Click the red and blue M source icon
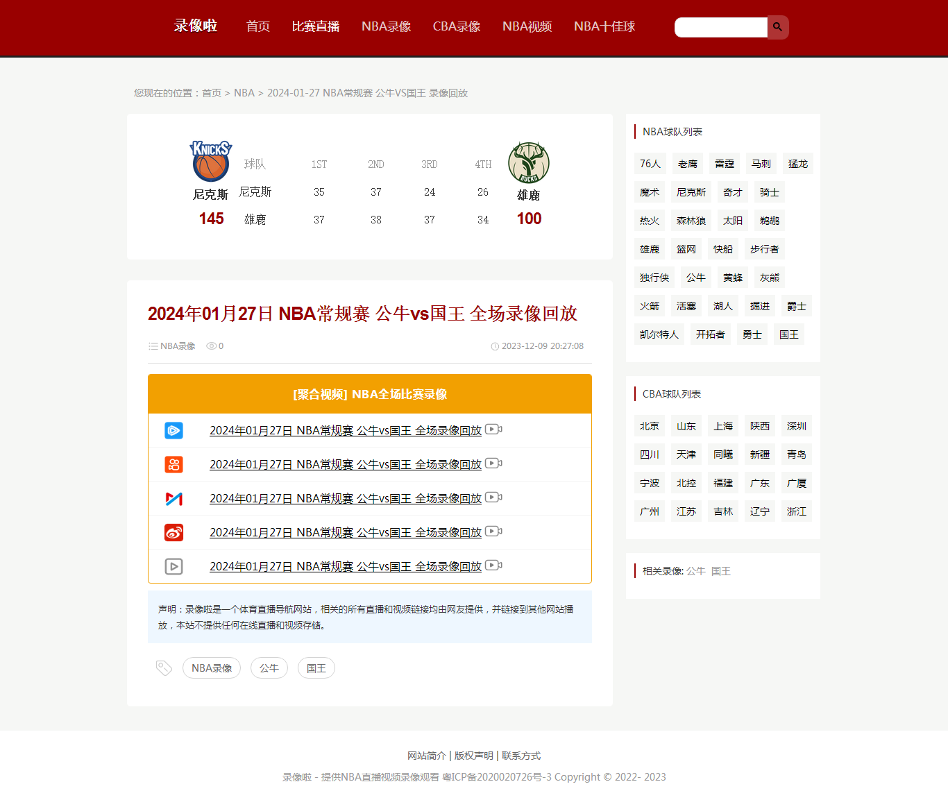Screen dimensions: 948x791 click(173, 499)
